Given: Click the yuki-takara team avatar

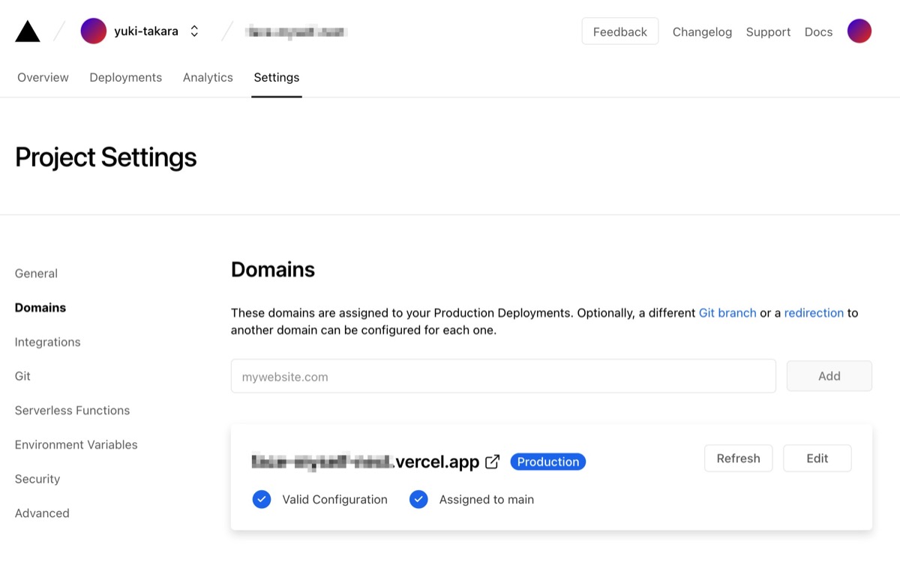Looking at the screenshot, I should coord(94,31).
